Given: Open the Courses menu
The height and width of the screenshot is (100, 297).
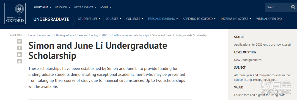Looking at the screenshot, I should coord(114,19).
